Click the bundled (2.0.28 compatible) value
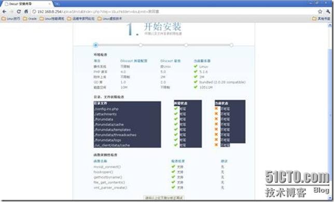 [222, 82]
